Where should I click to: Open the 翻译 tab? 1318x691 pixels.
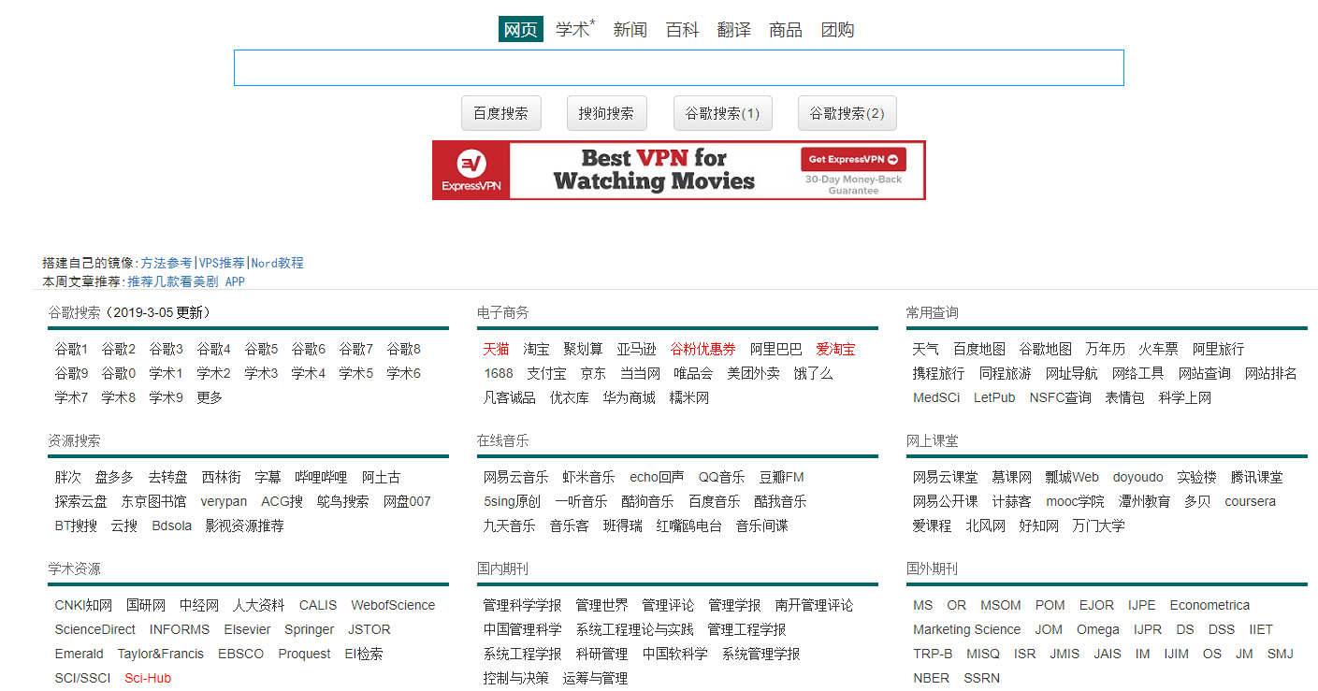click(x=734, y=30)
